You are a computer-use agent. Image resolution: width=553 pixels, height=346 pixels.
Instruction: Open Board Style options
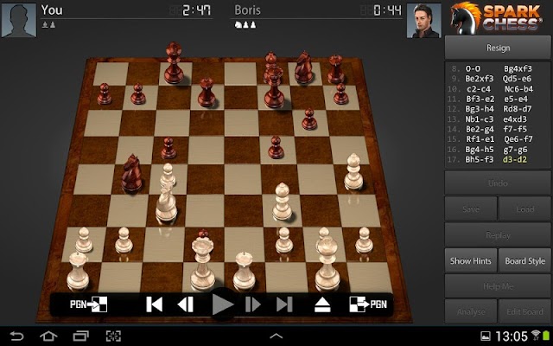click(524, 260)
